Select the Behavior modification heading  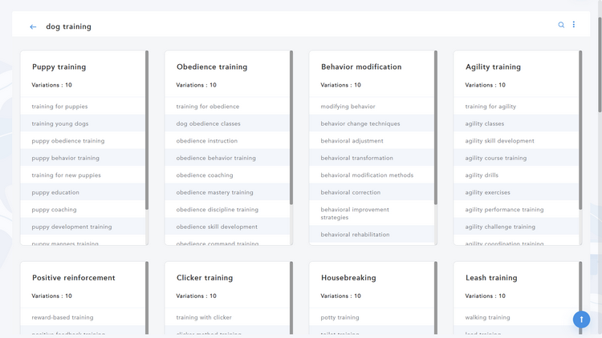click(361, 66)
